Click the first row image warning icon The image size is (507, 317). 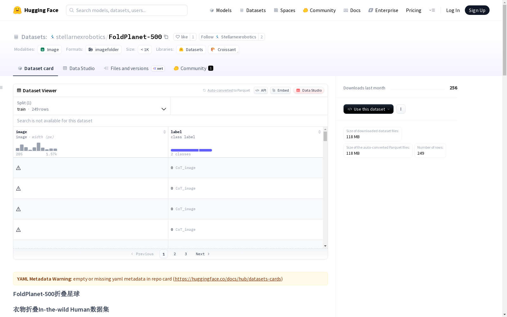click(x=18, y=168)
